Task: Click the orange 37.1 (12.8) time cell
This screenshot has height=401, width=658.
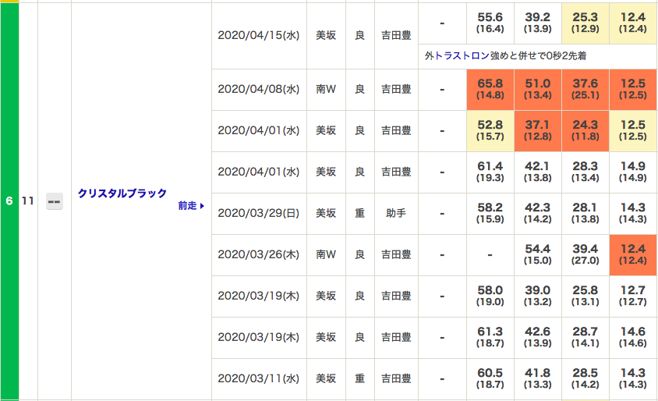Action: tap(538, 130)
